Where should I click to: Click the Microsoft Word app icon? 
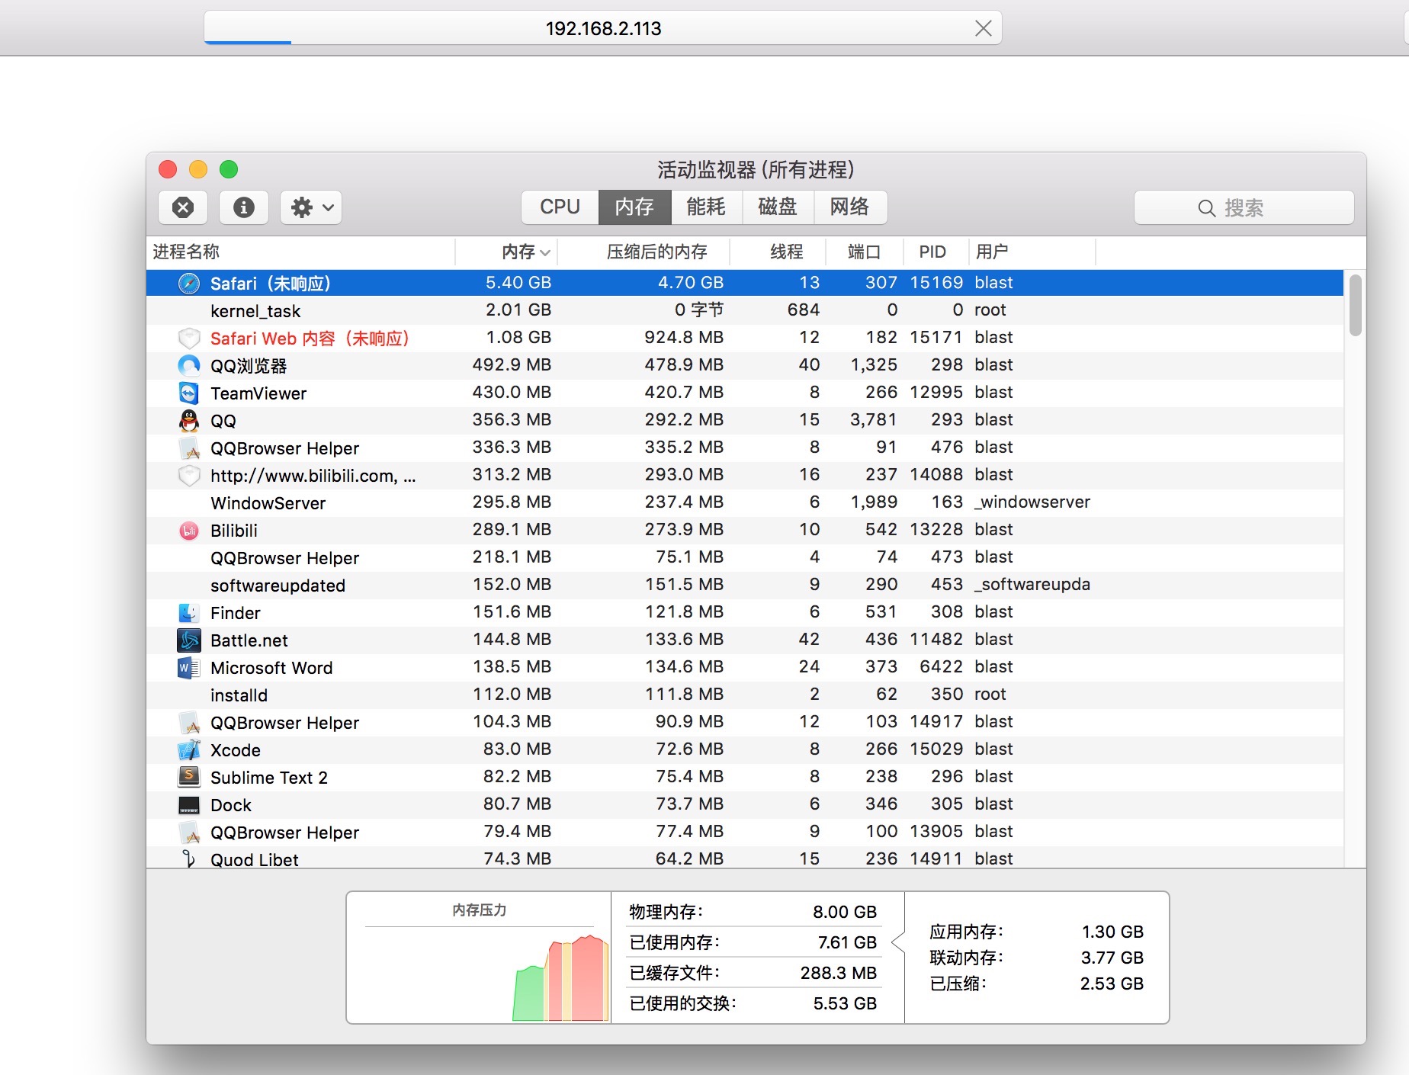point(189,668)
